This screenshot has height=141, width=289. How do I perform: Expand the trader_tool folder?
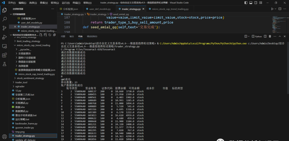(x=14, y=82)
